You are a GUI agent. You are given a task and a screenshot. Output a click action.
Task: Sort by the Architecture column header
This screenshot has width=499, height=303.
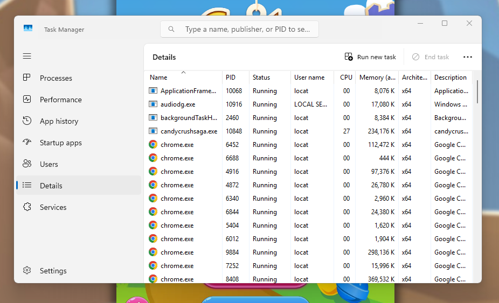tap(414, 77)
